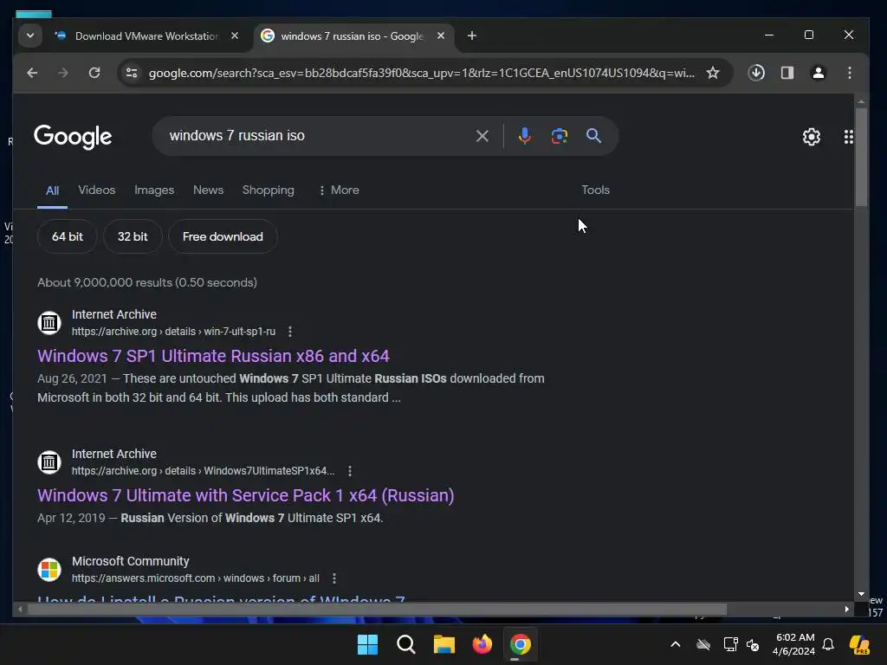Screen dimensions: 887x665
Task: Search by image with Google Lens icon
Action: point(559,136)
